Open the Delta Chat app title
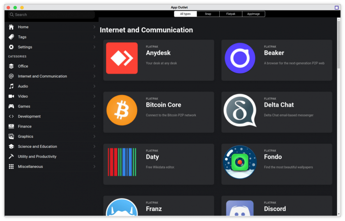The width and height of the screenshot is (345, 221). tap(279, 105)
